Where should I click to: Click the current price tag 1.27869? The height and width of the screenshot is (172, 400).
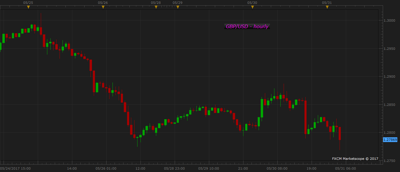click(390, 140)
